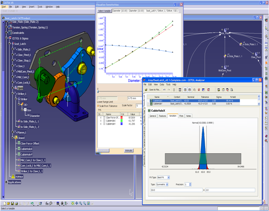The image size is (269, 211).
Task: Click New document icon in bottom toolbar
Action: 5,203
